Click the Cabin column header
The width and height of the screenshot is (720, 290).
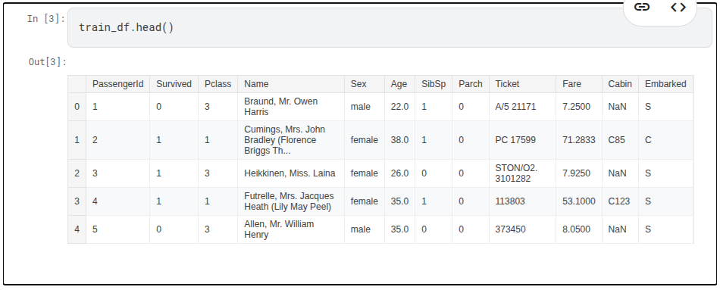[x=621, y=84]
